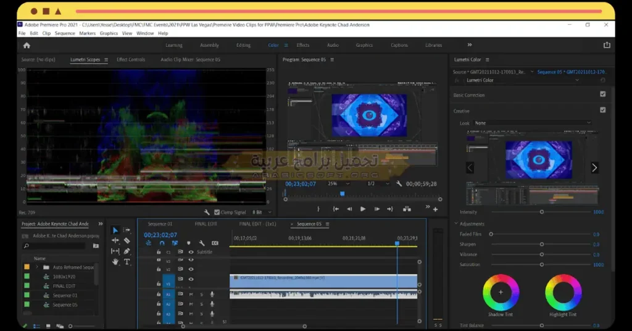Step forward one frame
This screenshot has height=331, width=632.
tap(377, 209)
